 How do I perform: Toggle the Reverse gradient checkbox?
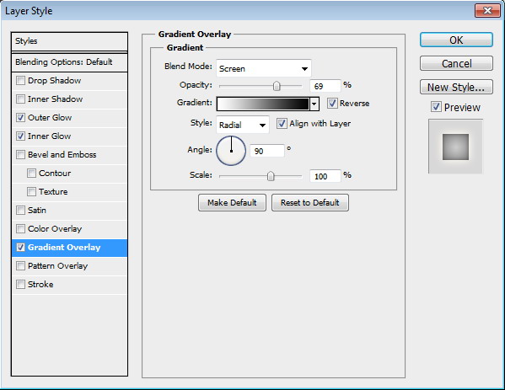click(332, 104)
